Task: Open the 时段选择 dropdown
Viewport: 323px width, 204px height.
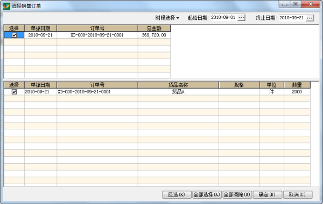Action: (x=167, y=18)
